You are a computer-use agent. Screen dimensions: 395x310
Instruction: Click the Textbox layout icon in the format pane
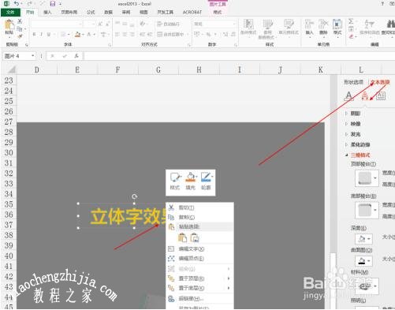click(x=381, y=95)
